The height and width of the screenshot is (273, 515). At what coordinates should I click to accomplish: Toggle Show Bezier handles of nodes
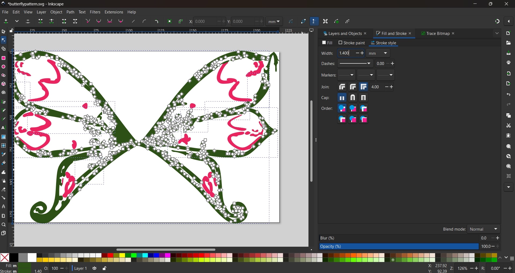click(314, 21)
